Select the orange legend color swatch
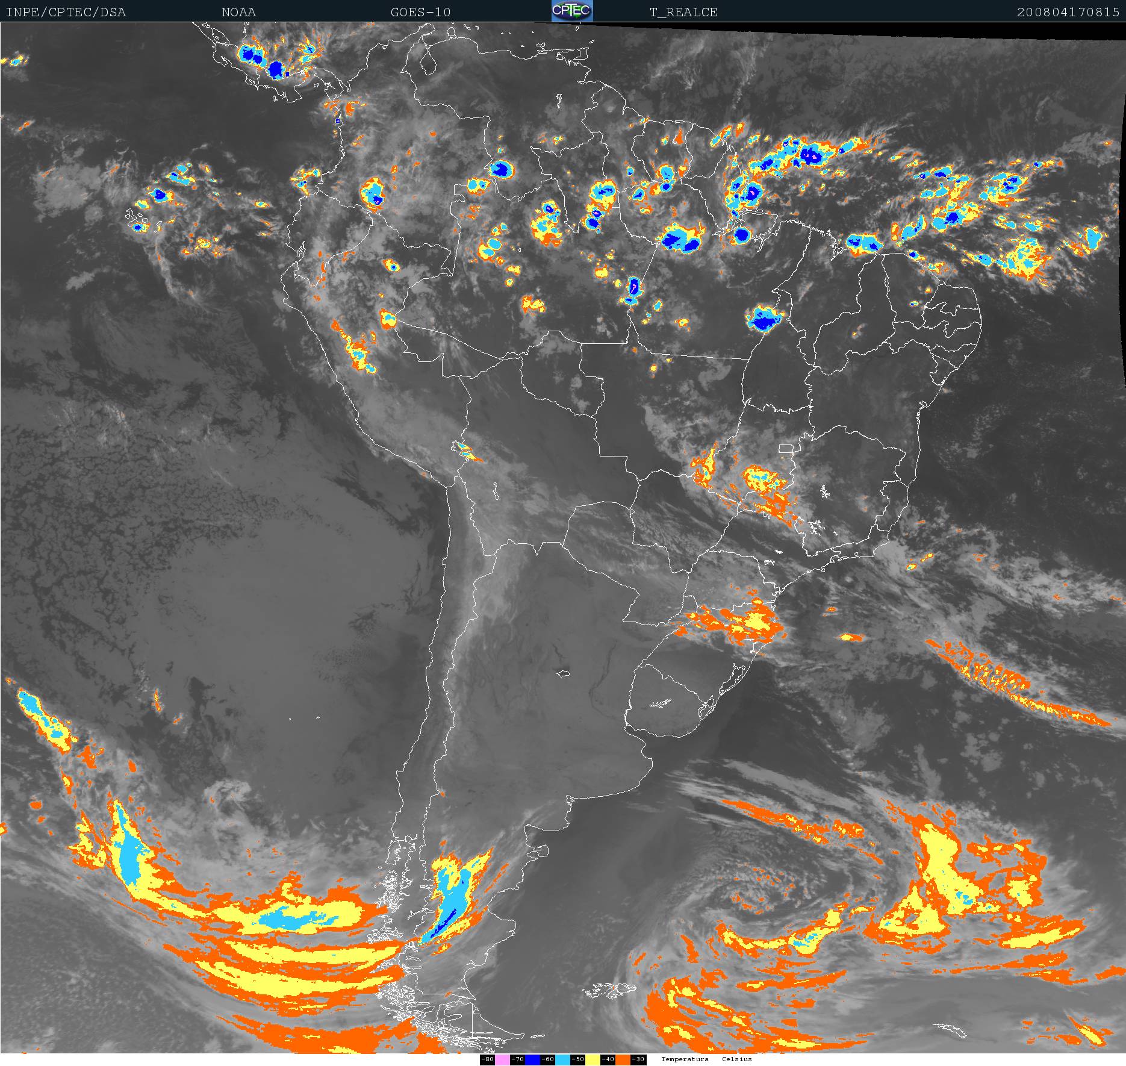This screenshot has width=1126, height=1066. click(623, 1059)
